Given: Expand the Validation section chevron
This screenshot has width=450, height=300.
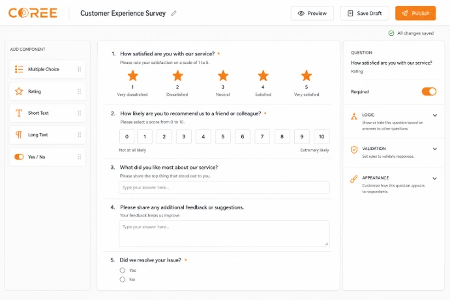Looking at the screenshot, I should pos(435,149).
